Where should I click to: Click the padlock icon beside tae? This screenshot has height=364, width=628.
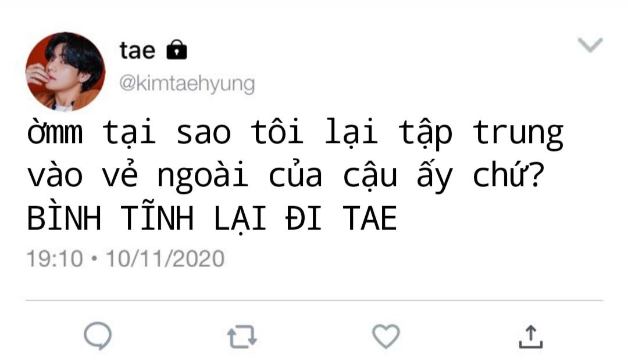coord(177,49)
